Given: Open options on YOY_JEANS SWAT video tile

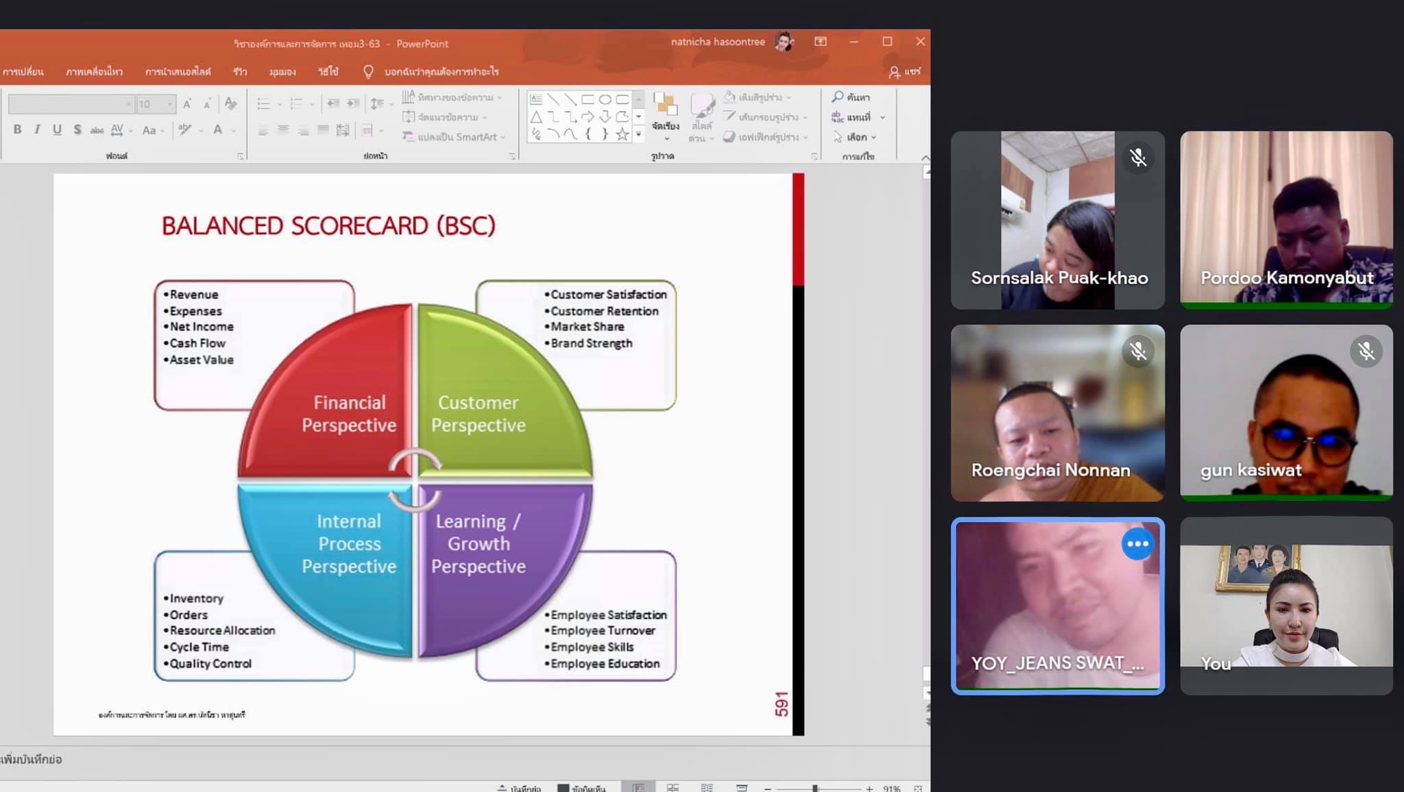Looking at the screenshot, I should click(x=1137, y=544).
